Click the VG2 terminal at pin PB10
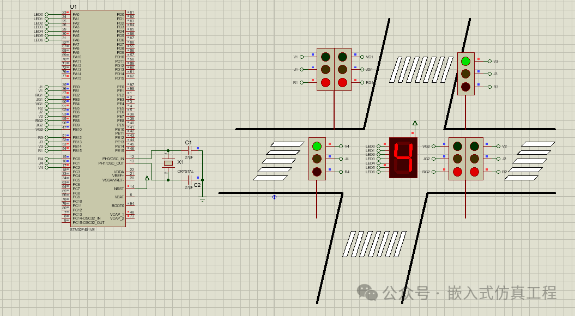 click(46, 130)
